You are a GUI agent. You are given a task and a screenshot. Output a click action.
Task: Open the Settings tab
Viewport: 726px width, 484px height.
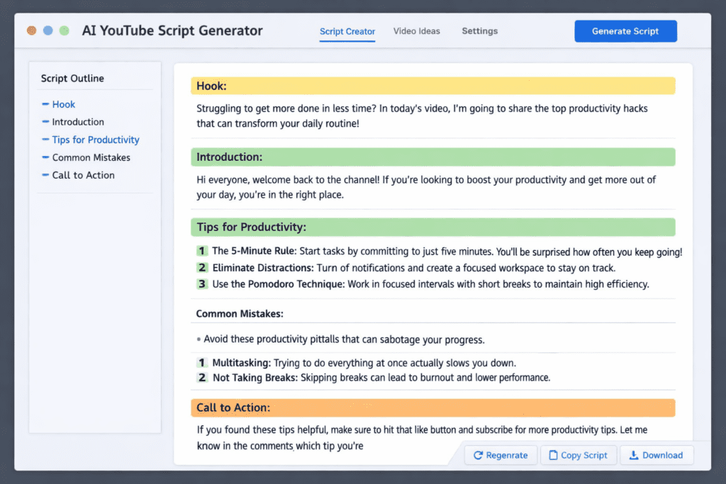click(479, 31)
